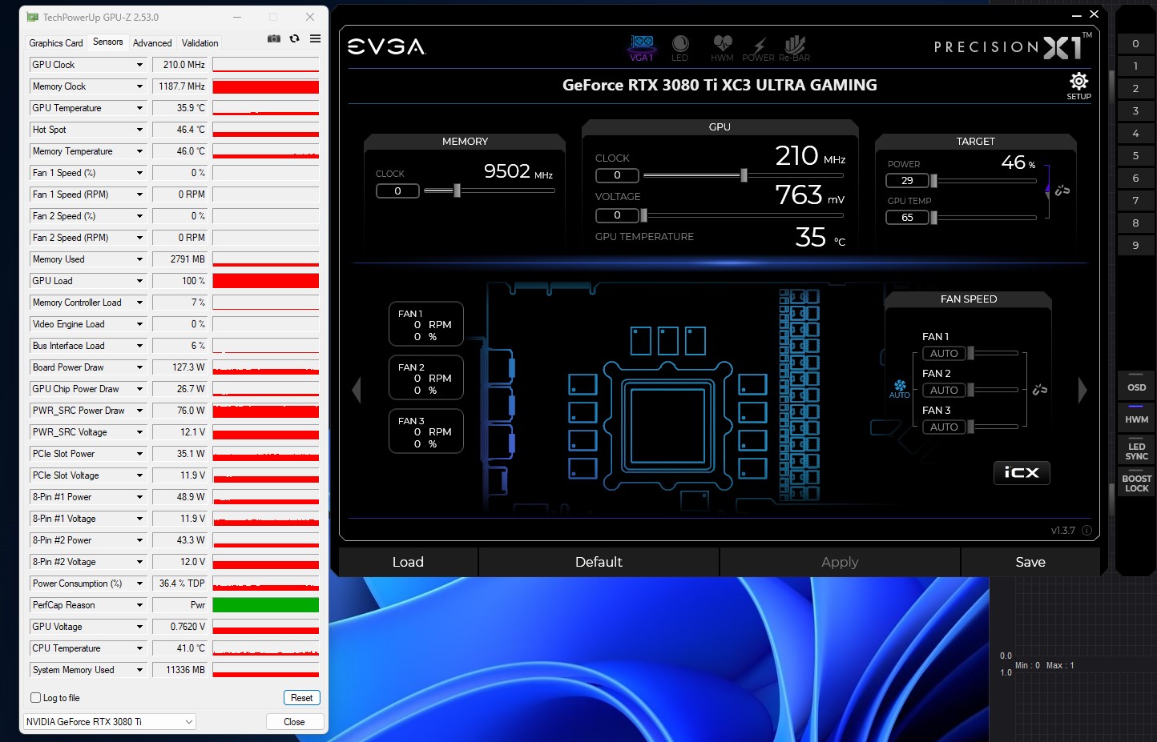Open the CPU Temperature sensor dropdown

[139, 648]
